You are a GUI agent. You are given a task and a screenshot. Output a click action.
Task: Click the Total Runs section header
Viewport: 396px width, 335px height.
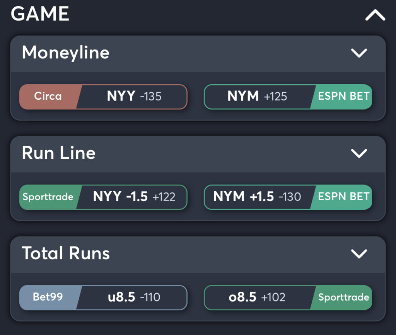click(66, 254)
